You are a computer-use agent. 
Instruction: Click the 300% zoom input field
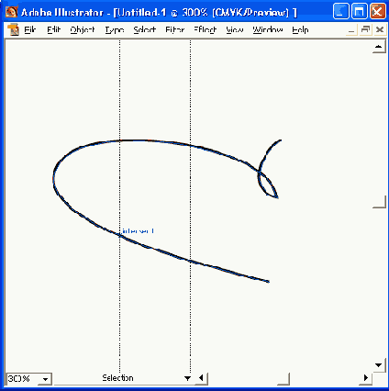pyautogui.click(x=23, y=379)
